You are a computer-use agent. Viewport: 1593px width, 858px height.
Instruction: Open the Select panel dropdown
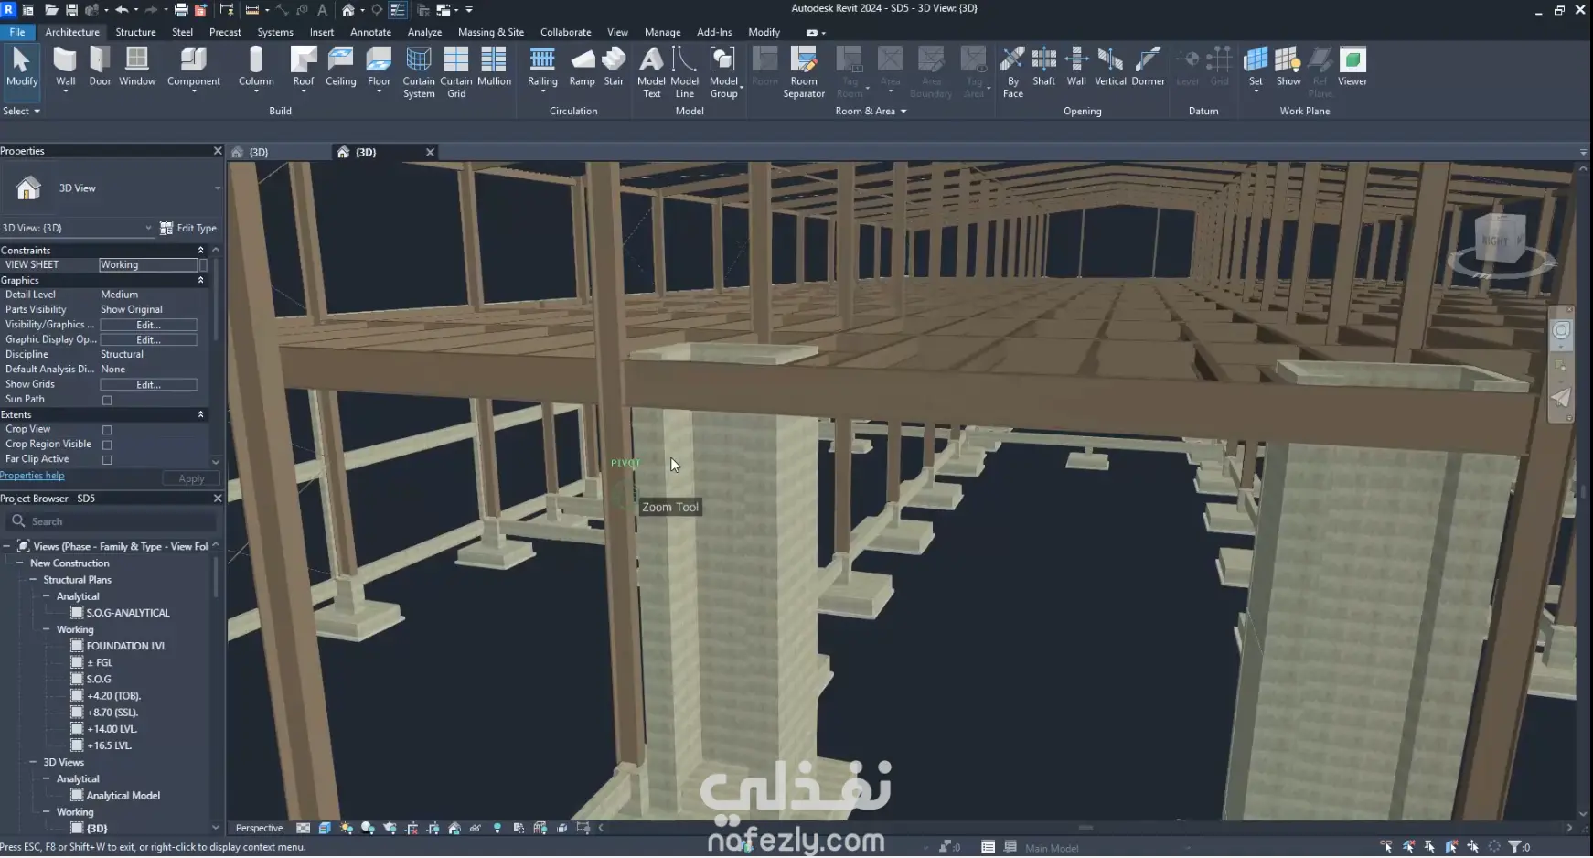(22, 111)
